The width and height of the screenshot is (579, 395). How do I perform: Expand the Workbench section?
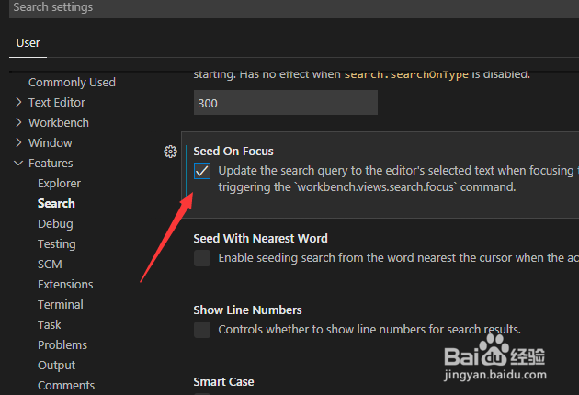(18, 122)
